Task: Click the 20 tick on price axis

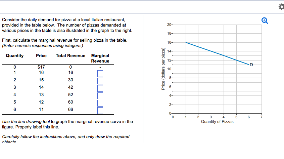Action: 169,25
